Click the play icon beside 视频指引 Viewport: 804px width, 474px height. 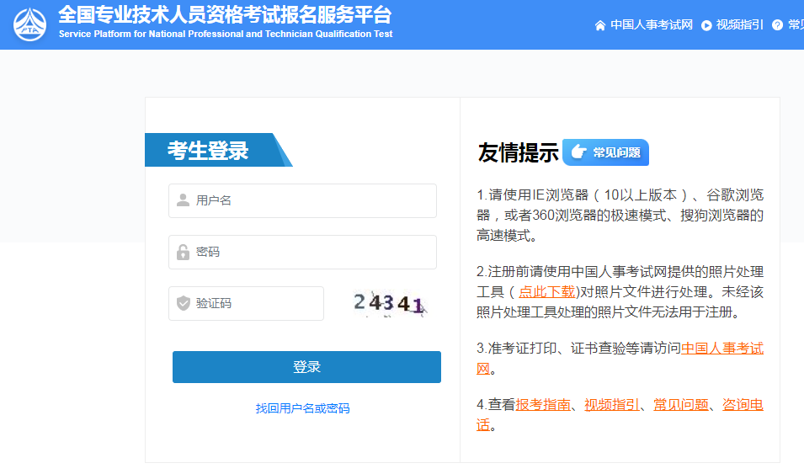click(x=706, y=25)
